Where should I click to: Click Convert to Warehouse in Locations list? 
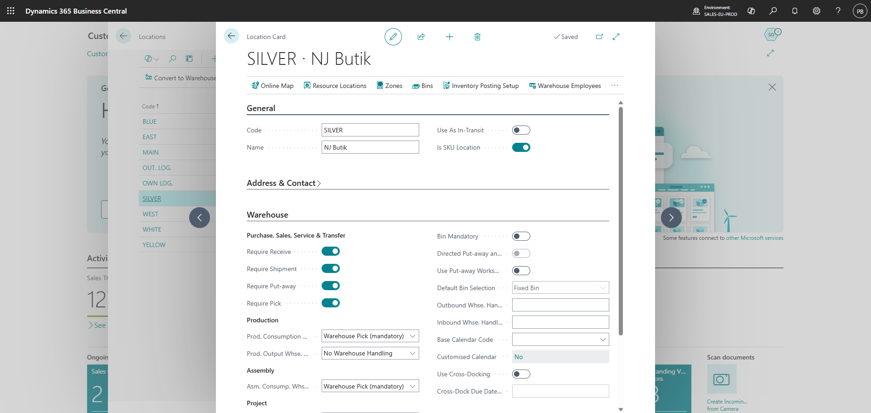181,78
